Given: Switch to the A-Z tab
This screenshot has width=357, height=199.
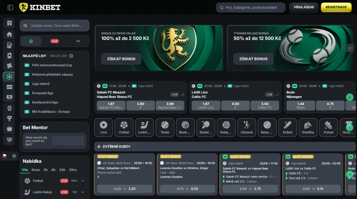Looking at the screenshot, I should pyautogui.click(x=78, y=41).
